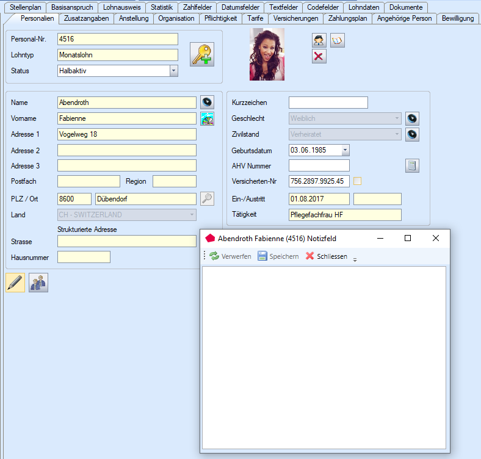Click the key icon with green plus
Image resolution: width=481 pixels, height=459 pixels.
click(202, 55)
